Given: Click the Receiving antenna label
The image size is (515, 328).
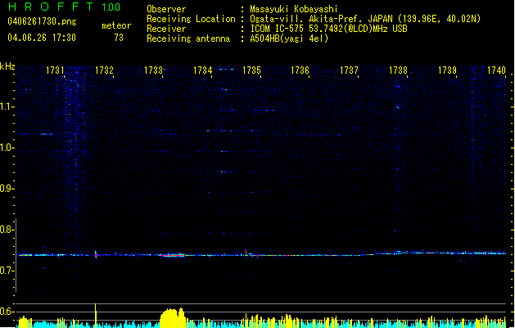Looking at the screenshot, I should coord(188,39).
